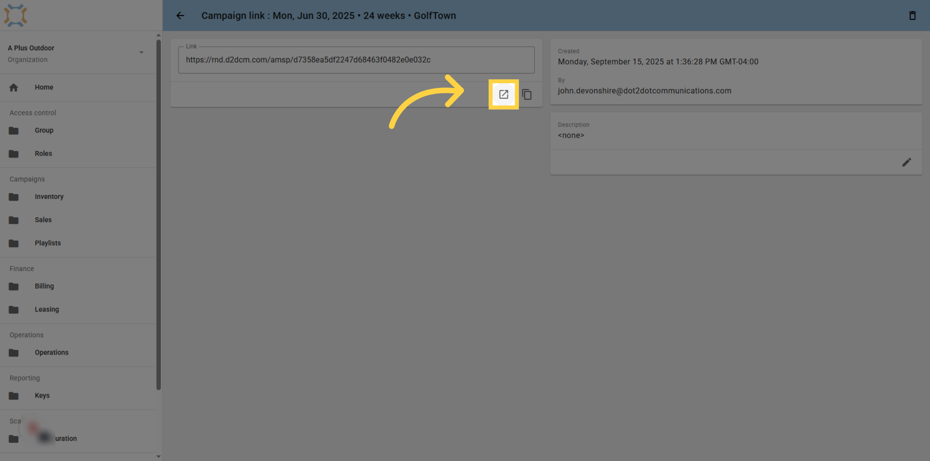Open the Group menu item
The width and height of the screenshot is (930, 461).
point(77,131)
